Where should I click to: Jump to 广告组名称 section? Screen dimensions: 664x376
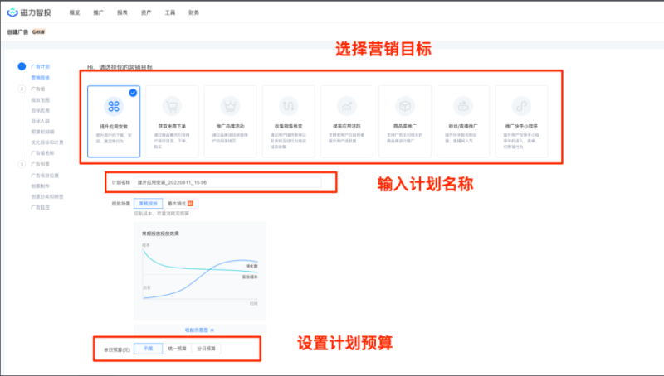[42, 153]
